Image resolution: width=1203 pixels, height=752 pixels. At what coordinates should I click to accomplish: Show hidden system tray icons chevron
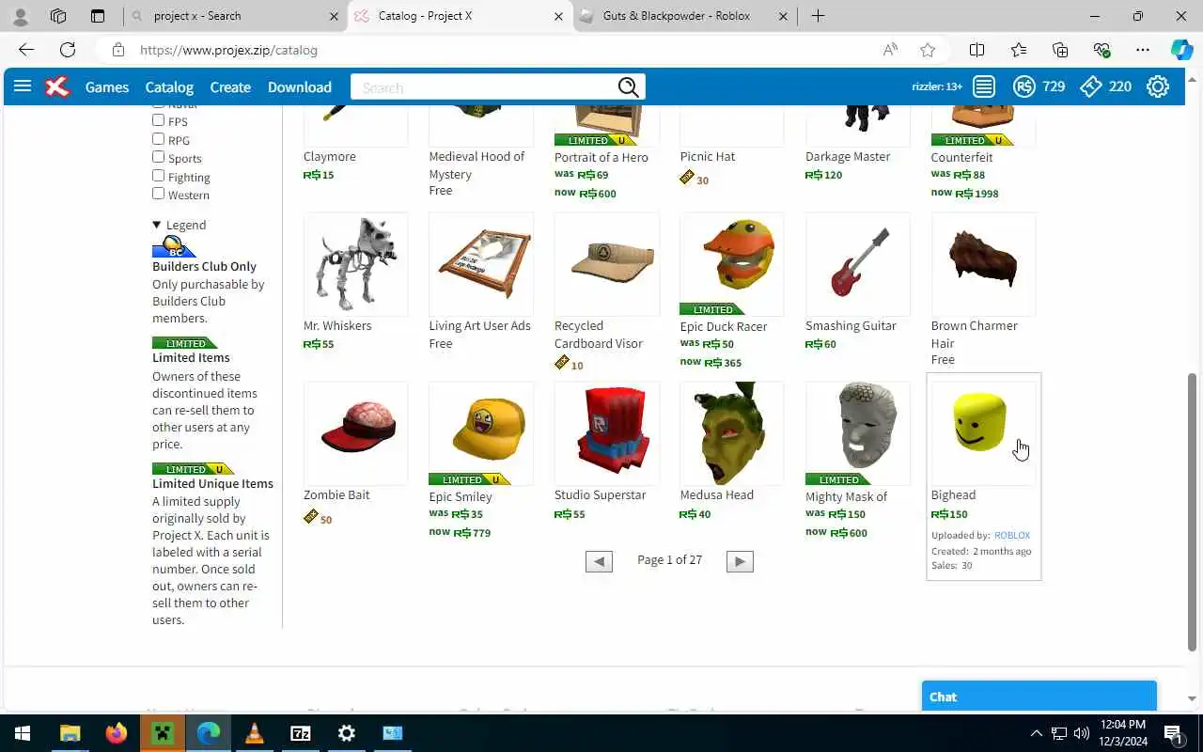[x=1036, y=733]
